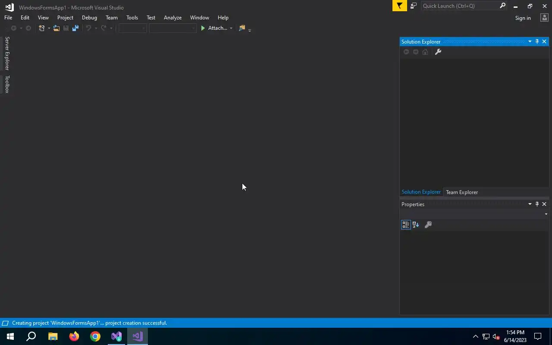Click the Open File folder icon
This screenshot has height=345, width=552.
pyautogui.click(x=56, y=28)
